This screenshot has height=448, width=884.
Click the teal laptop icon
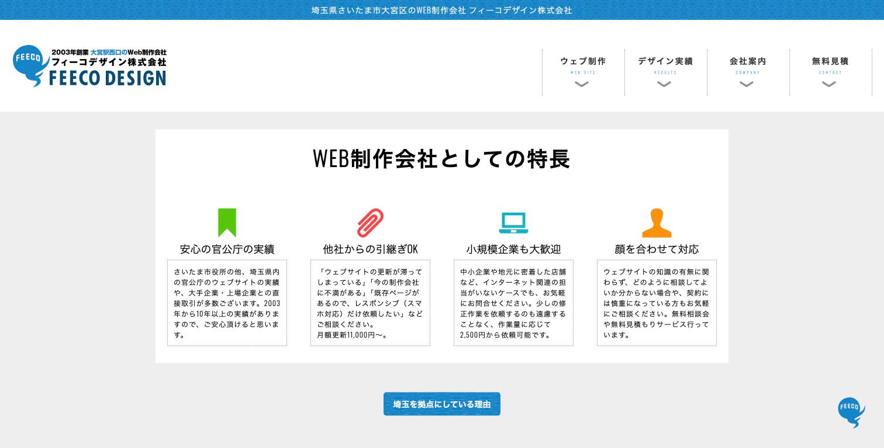point(513,223)
